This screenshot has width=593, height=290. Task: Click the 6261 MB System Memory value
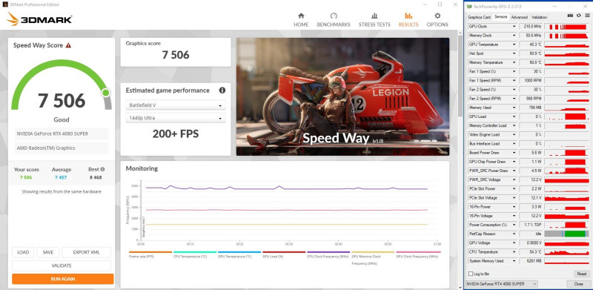point(531,261)
